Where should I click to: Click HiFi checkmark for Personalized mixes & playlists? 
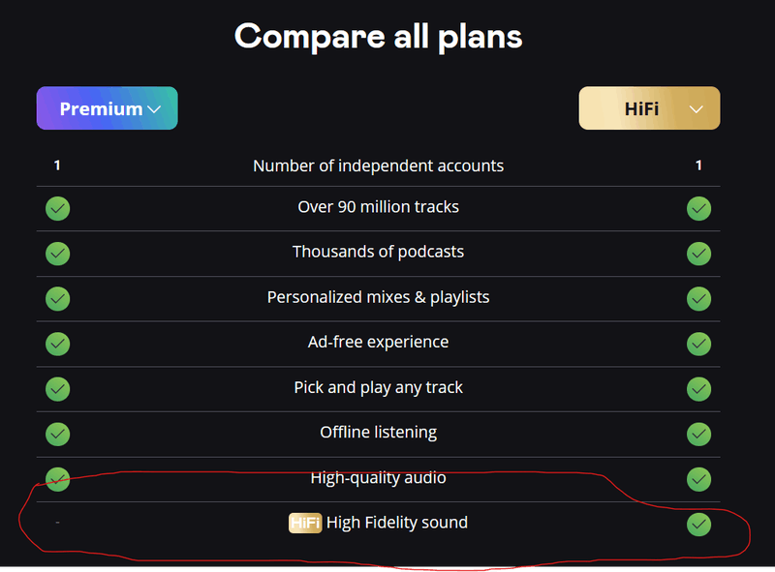click(698, 298)
